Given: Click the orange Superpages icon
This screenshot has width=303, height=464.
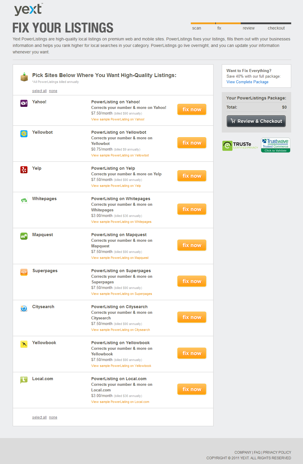Looking at the screenshot, I should 24,272.
